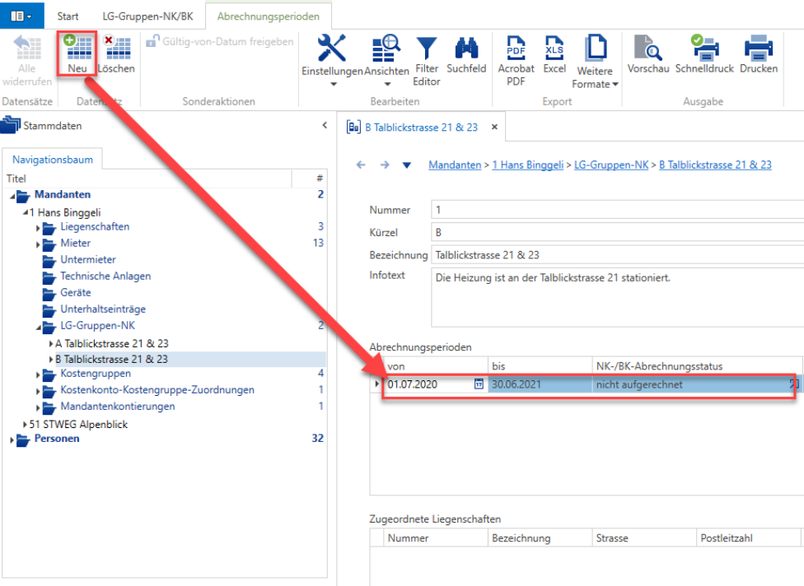Select Geräte in the tree
This screenshot has width=804, height=586.
tap(76, 292)
